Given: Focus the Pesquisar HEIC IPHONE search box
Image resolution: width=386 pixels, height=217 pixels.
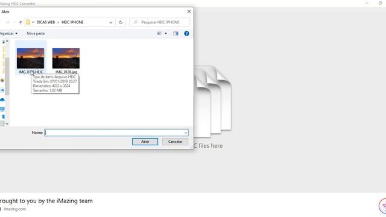Looking at the screenshot, I should pos(159,22).
